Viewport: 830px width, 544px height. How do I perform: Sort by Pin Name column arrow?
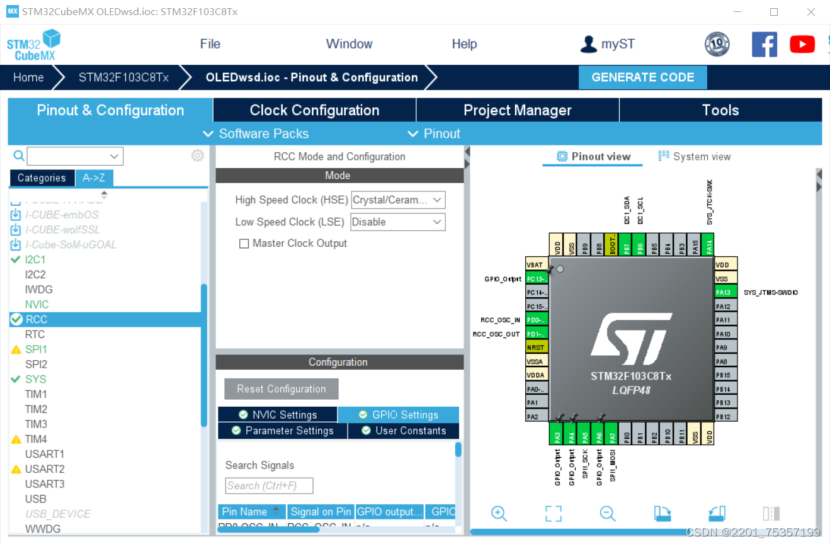coord(276,511)
